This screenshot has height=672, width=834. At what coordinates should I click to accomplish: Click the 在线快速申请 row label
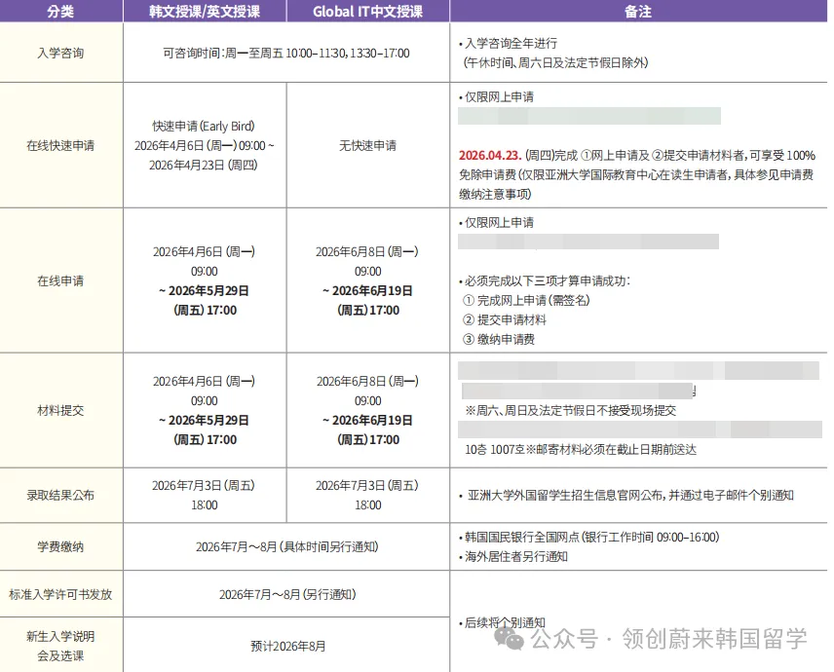(60, 145)
